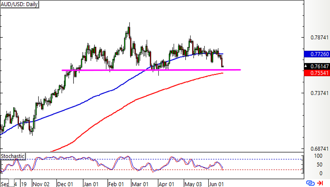
Task: Click the Feb 01 date label
Action: coord(116,184)
